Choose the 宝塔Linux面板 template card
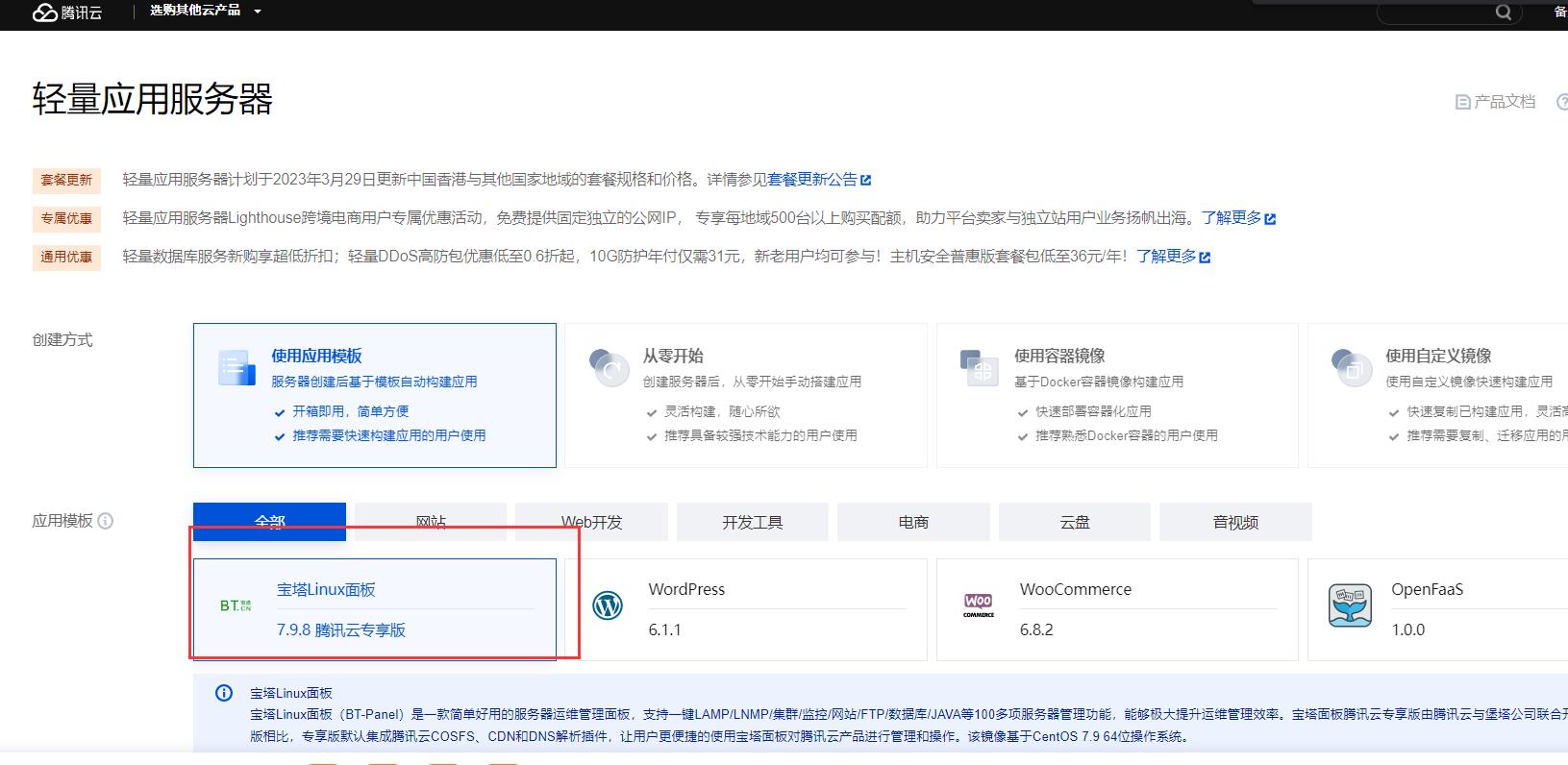This screenshot has height=765, width=1568. (x=375, y=609)
